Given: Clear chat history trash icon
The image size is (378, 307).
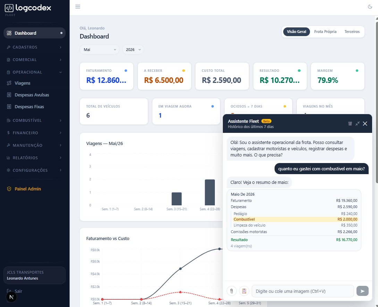Looking at the screenshot, I should click(x=350, y=123).
